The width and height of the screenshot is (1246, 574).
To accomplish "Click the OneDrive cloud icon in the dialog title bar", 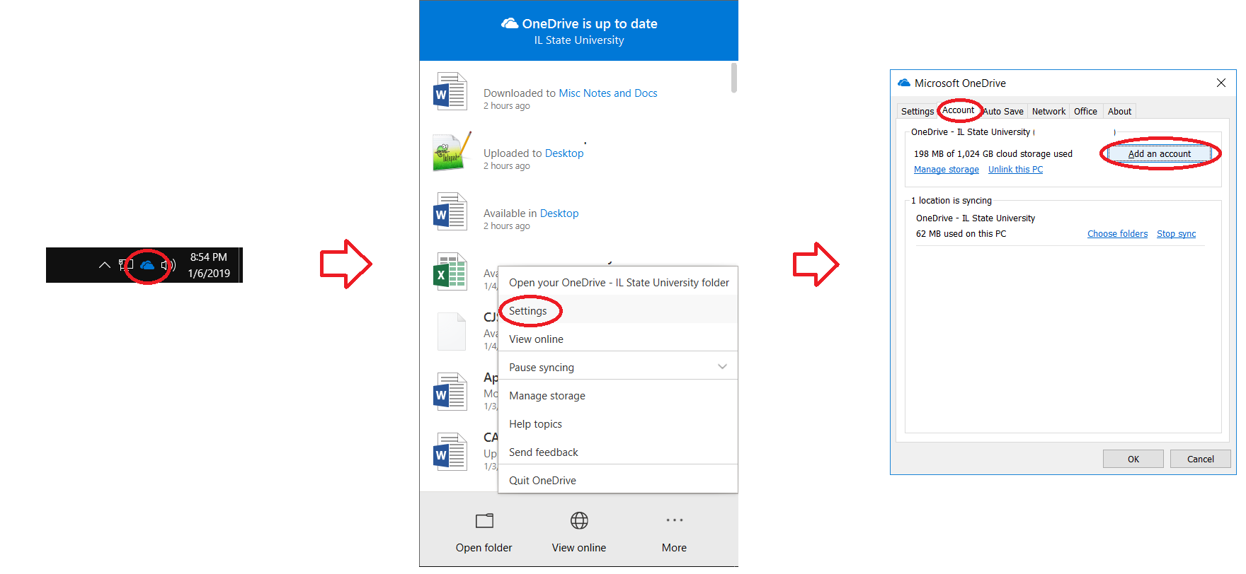I will 904,83.
